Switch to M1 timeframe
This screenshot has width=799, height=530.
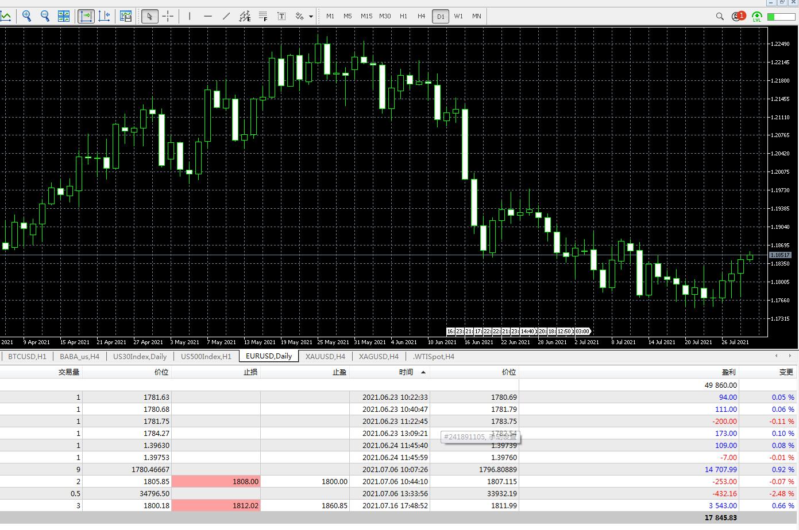point(330,16)
